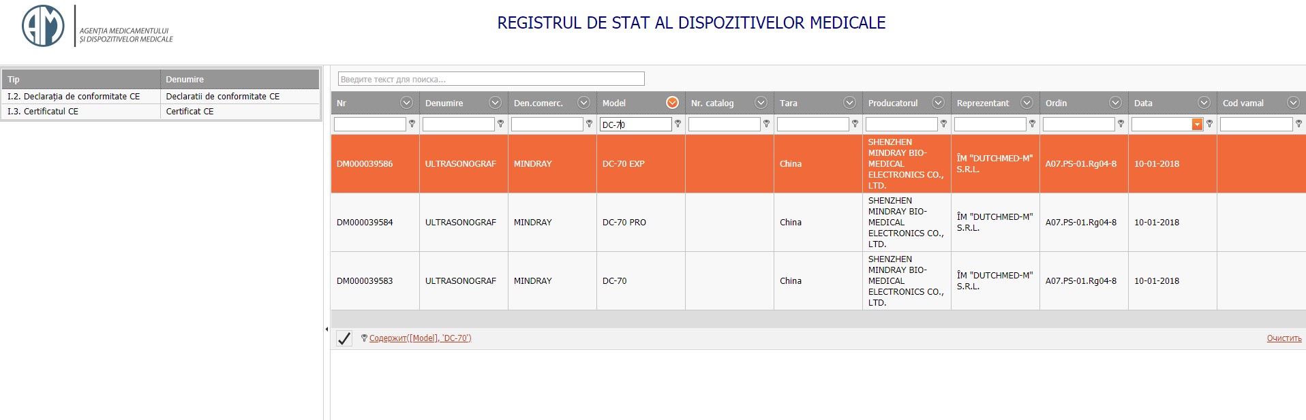Viewport: 1306px width, 420px height.
Task: Open the Model column header filter dropdown
Action: 672,103
